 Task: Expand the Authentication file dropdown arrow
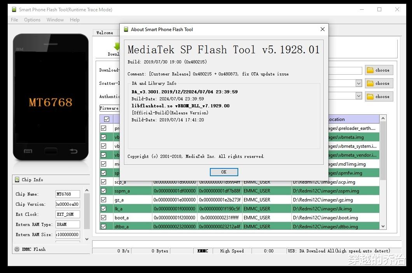[359, 96]
